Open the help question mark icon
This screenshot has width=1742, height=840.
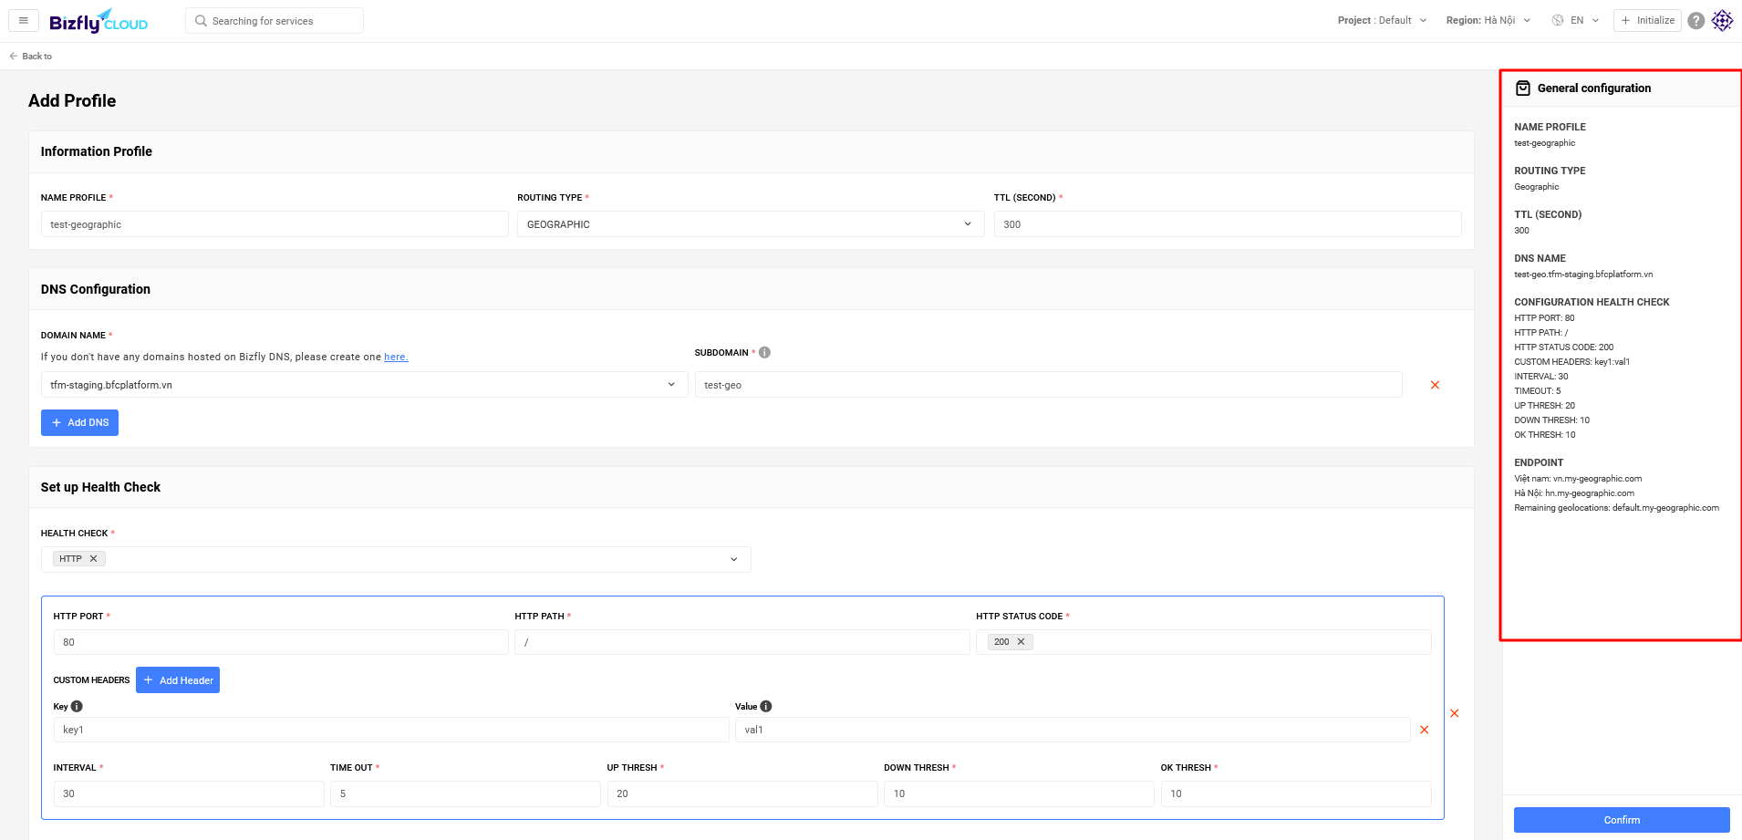[1695, 20]
